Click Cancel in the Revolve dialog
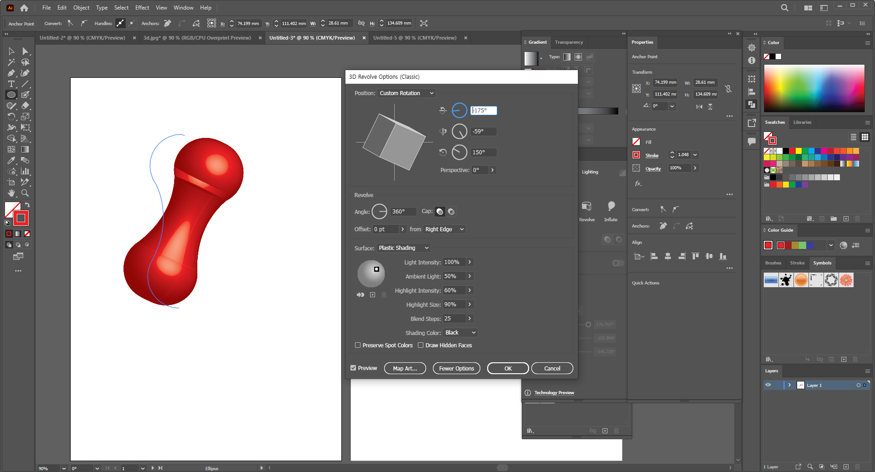Screen dimensions: 875x472 pos(552,368)
